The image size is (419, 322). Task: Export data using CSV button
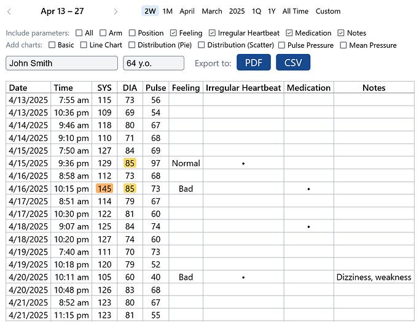(293, 63)
